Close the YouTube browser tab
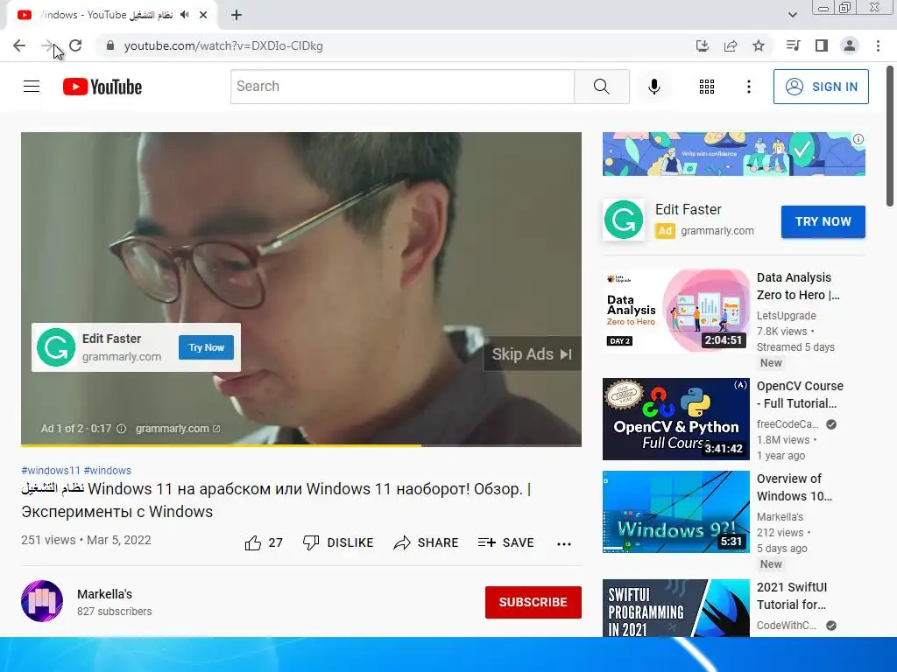897x672 pixels. point(203,15)
